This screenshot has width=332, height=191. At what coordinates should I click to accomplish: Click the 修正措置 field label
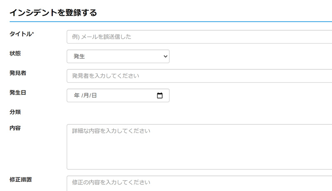coord(20,179)
